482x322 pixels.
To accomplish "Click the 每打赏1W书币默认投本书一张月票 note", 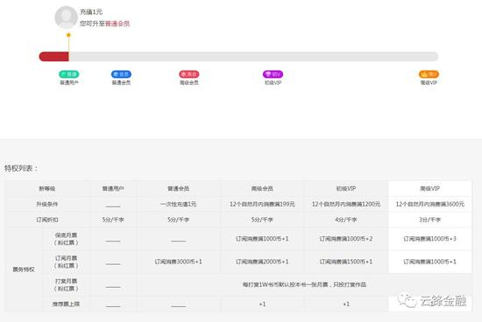I will [304, 285].
